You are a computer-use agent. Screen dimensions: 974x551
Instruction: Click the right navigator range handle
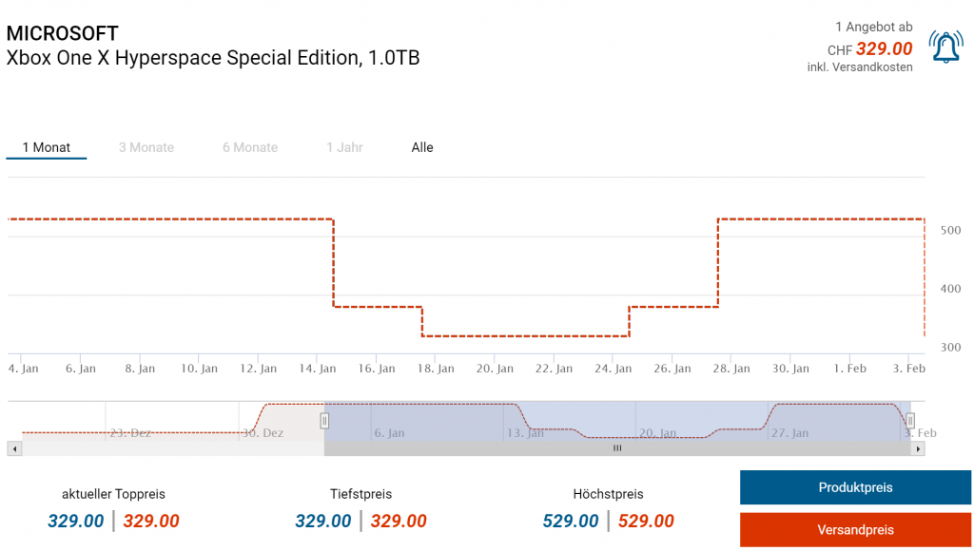pyautogui.click(x=910, y=420)
